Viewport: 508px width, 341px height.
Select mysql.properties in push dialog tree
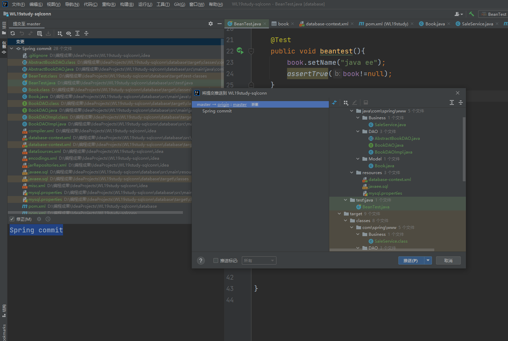point(385,193)
